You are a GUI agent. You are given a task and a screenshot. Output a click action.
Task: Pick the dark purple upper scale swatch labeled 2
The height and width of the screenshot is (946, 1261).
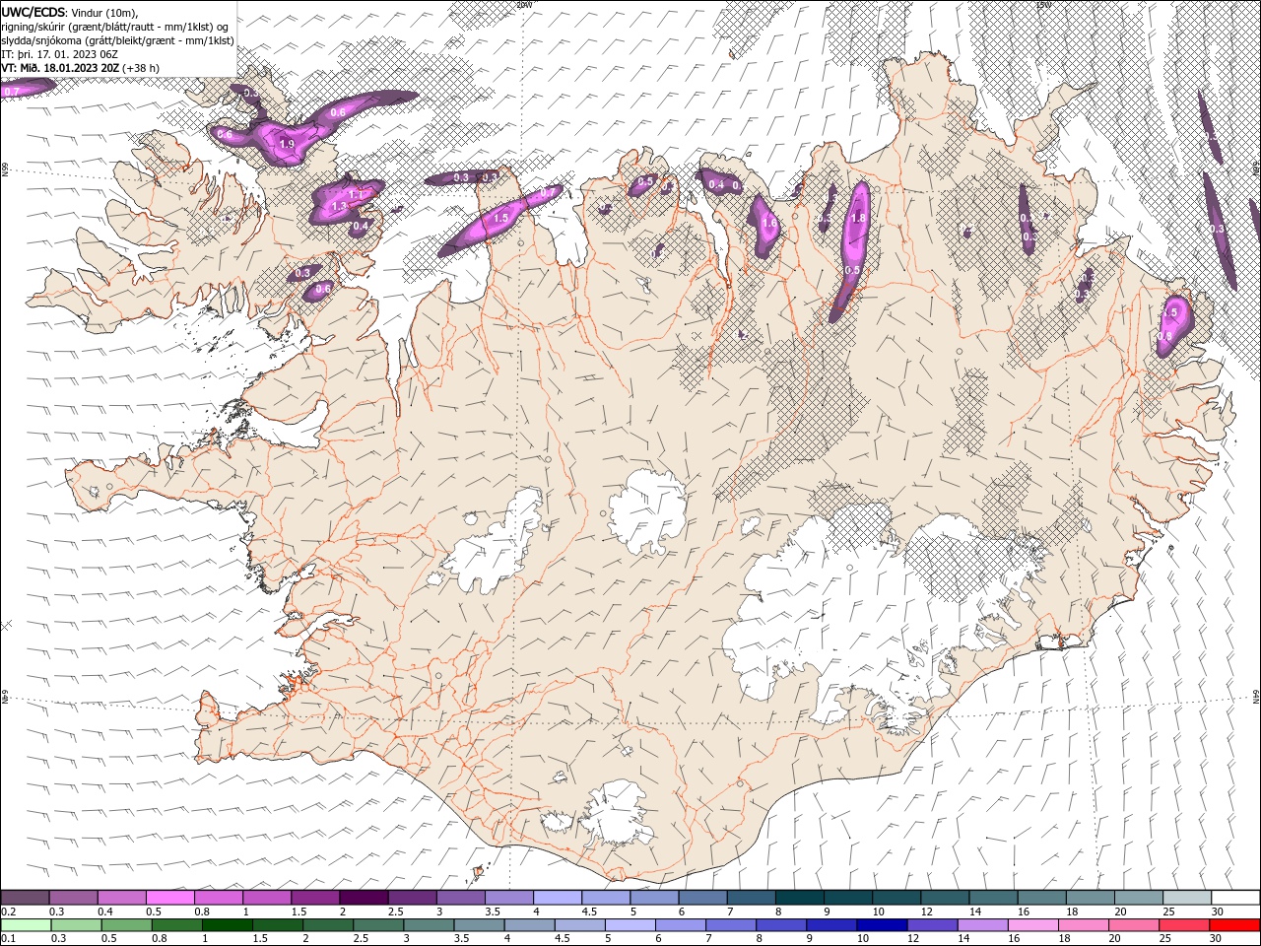364,898
